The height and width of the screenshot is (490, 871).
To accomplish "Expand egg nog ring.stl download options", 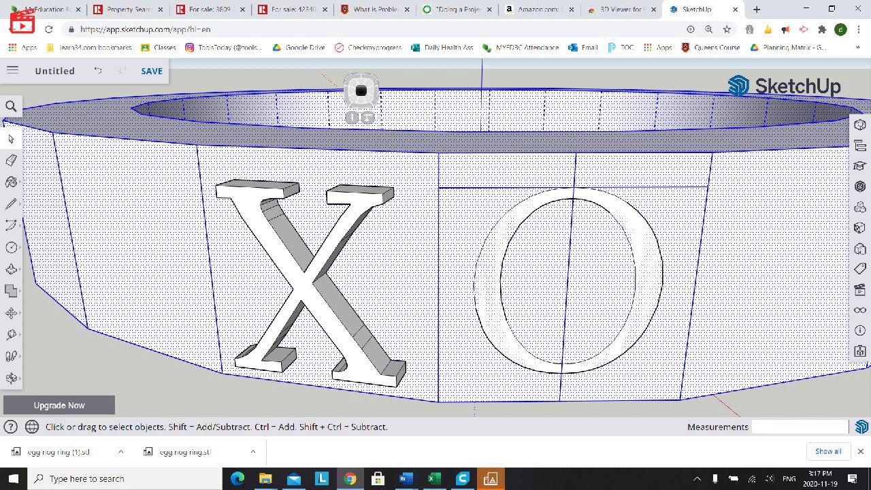I will 252,451.
